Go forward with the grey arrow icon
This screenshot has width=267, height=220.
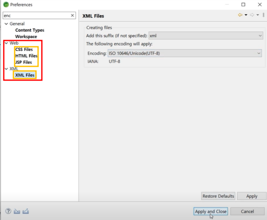tap(252, 15)
